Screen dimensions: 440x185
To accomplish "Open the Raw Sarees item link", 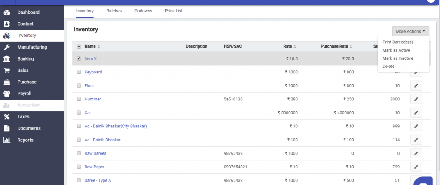I will (95, 153).
